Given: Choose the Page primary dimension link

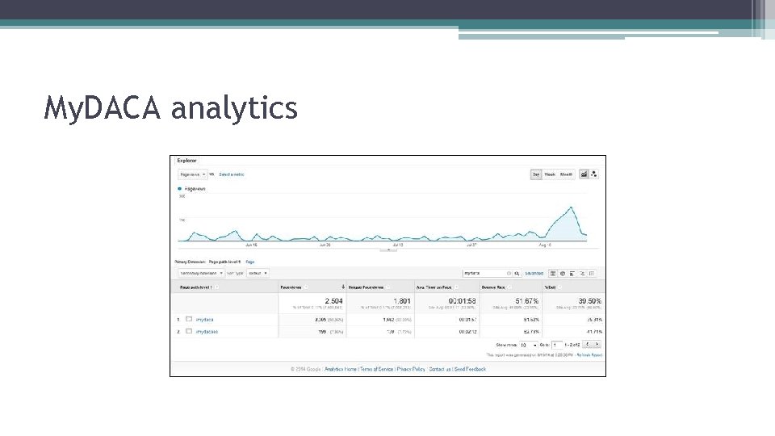Looking at the screenshot, I should [250, 262].
